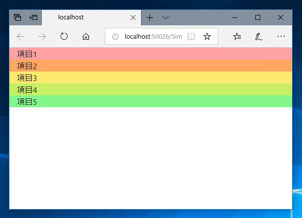Add notes with the pen icon
The image size is (302, 218).
tap(259, 36)
